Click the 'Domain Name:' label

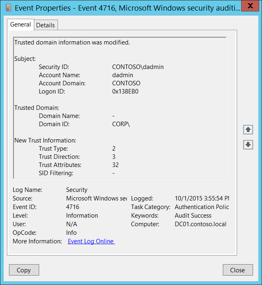point(60,116)
